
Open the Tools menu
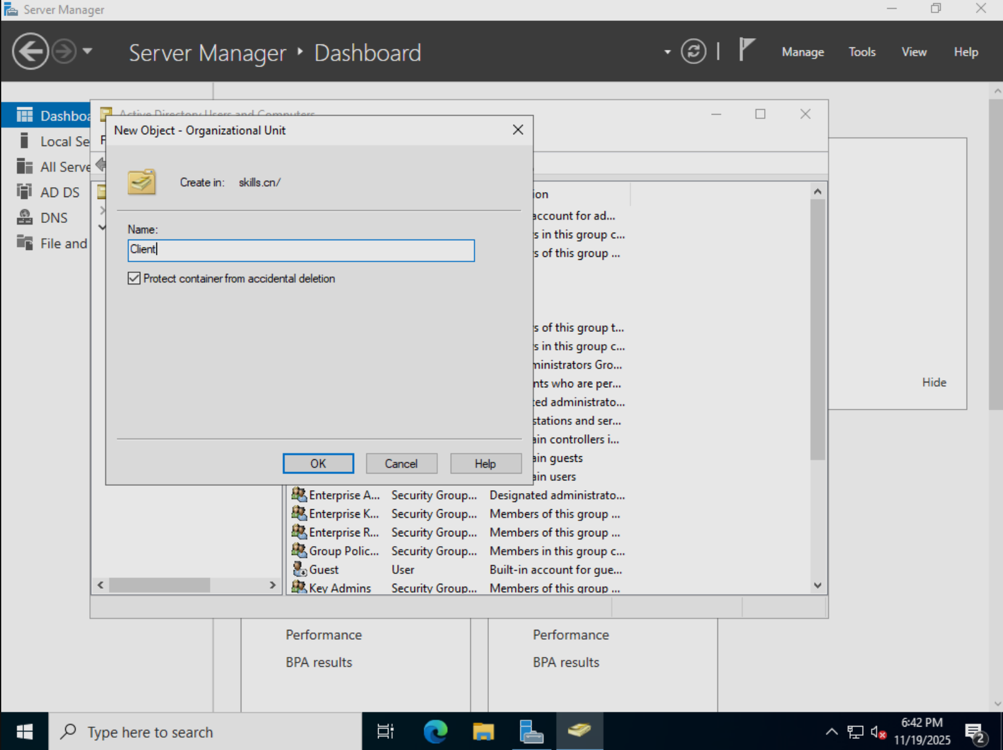(x=861, y=52)
